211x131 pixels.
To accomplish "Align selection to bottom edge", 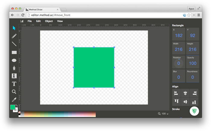I will pos(194,102).
